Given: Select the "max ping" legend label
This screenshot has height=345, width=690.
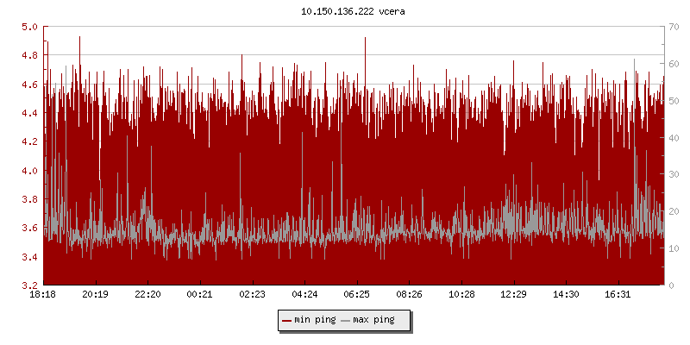Looking at the screenshot, I should click(373, 320).
